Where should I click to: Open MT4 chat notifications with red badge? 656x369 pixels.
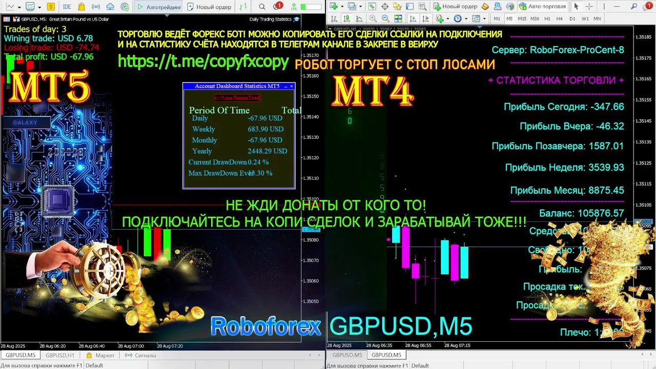click(647, 6)
